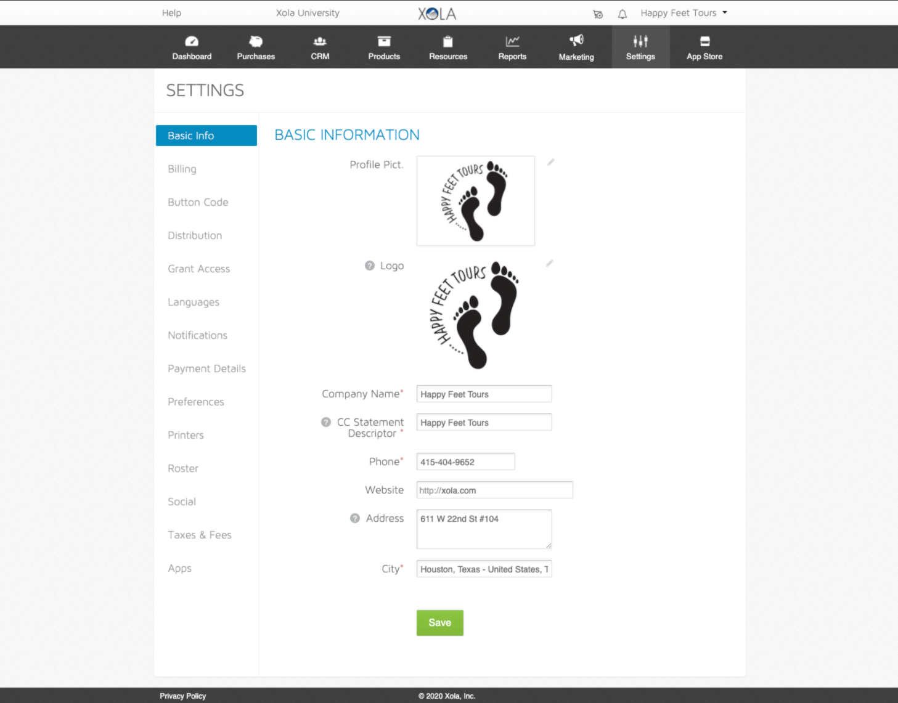Image resolution: width=898 pixels, height=703 pixels.
Task: Expand the Happy Feet Tours account menu
Action: 684,13
